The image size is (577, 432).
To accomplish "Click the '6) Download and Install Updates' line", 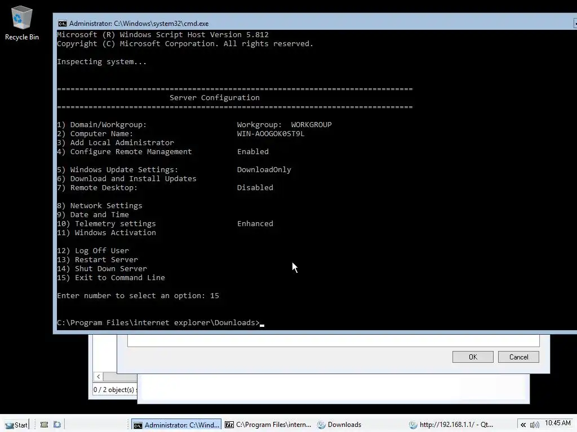I will click(x=127, y=179).
